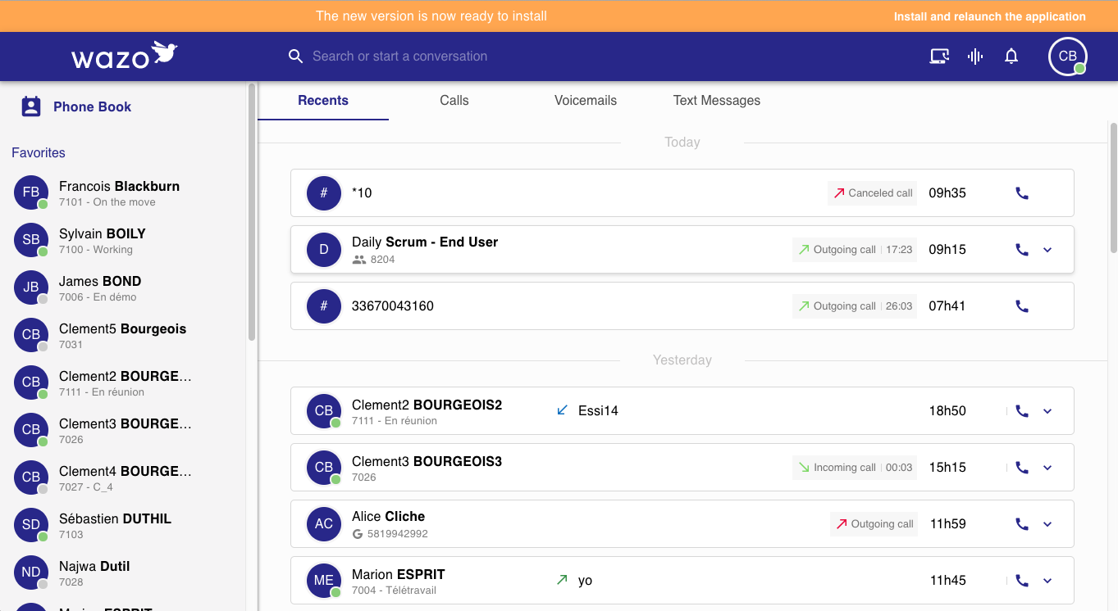Click the AC avatar of Alice Cliche

coord(324,524)
